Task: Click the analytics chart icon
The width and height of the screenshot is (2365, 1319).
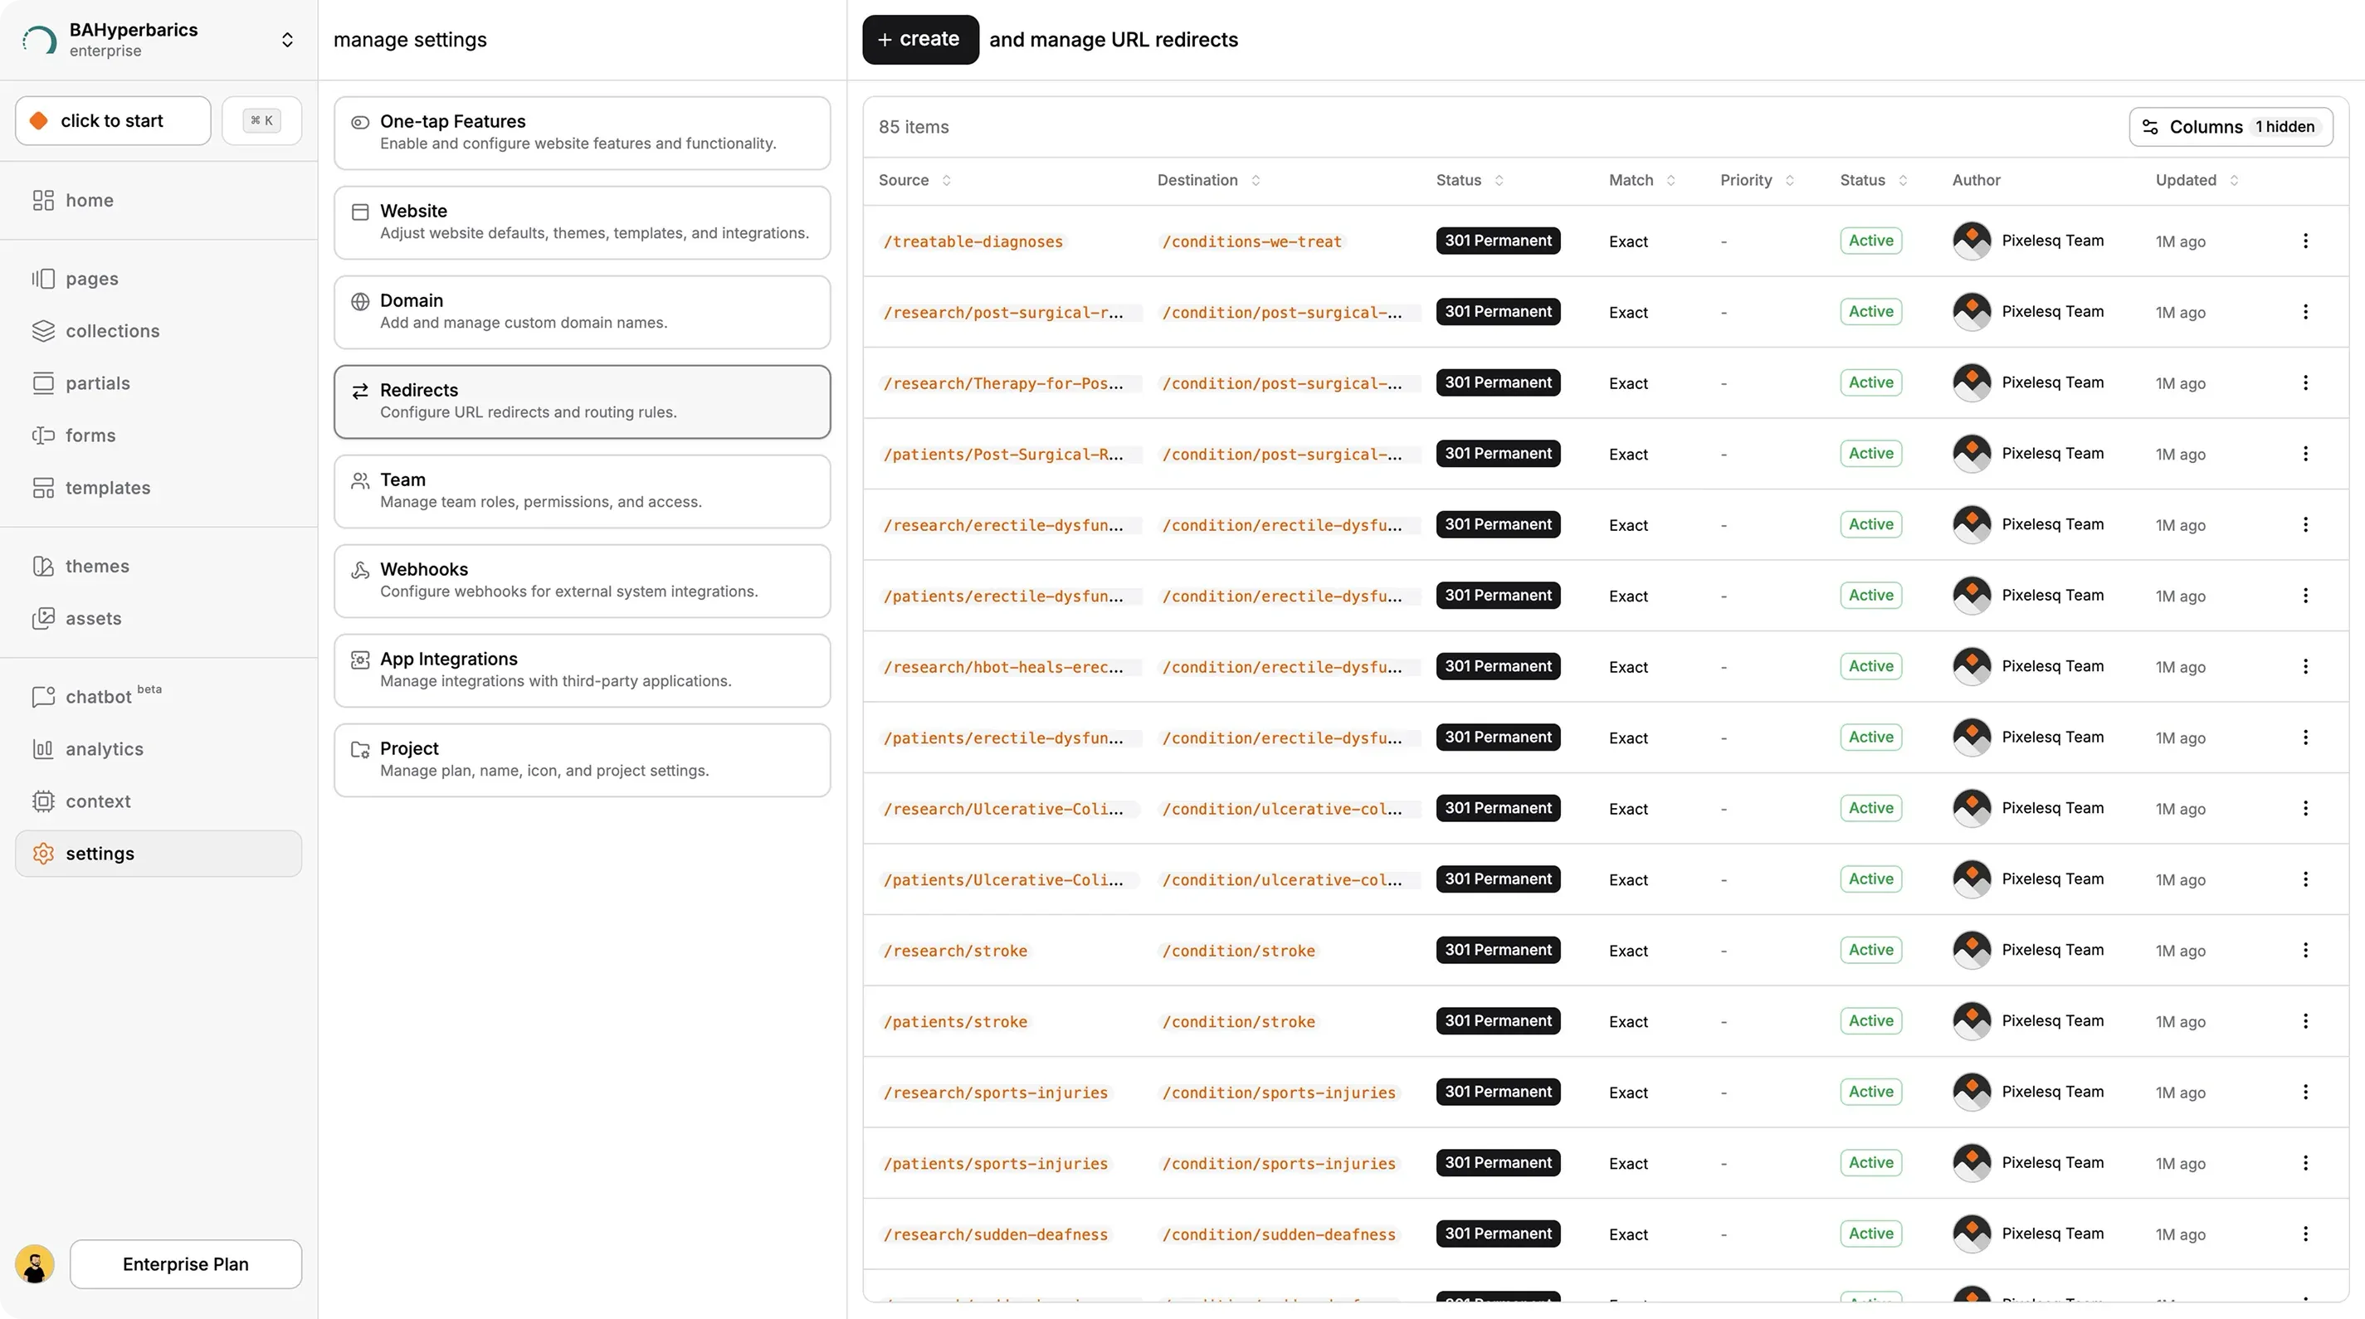Action: [x=43, y=749]
